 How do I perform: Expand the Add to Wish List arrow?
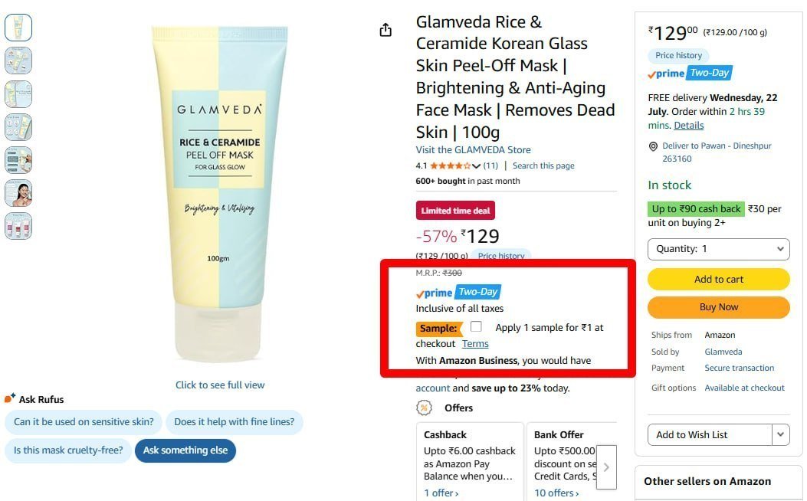coord(781,434)
